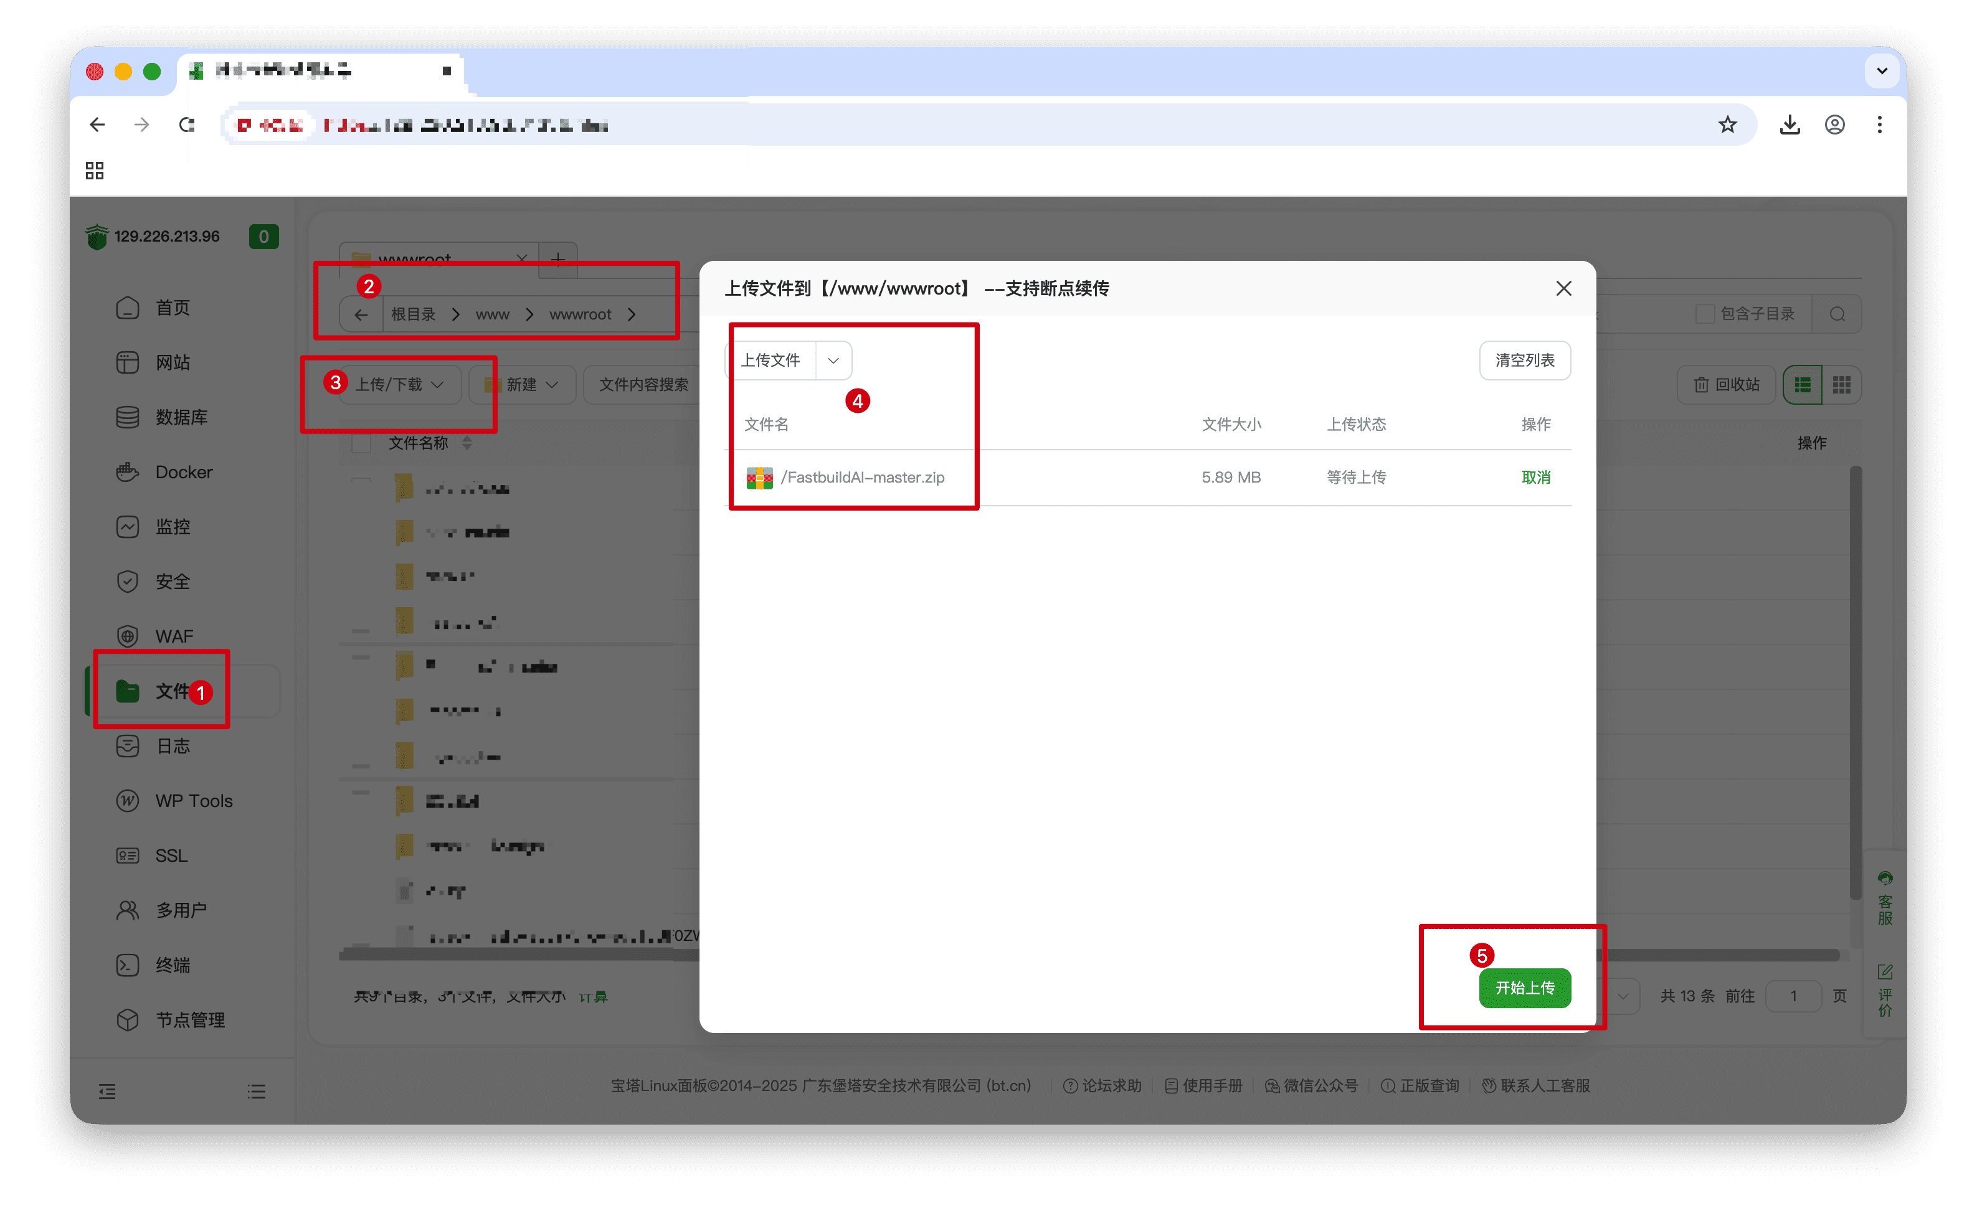This screenshot has height=1218, width=1977.
Task: Launch the 终端 terminal
Action: [x=173, y=964]
